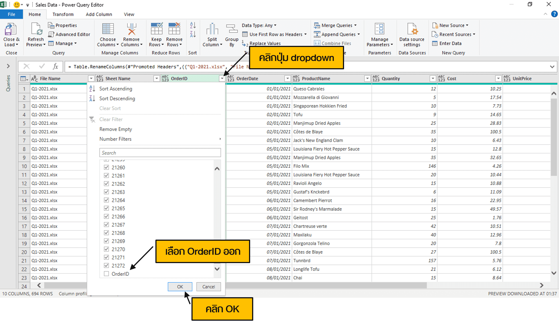This screenshot has height=326, width=559.
Task: Choose Sort Descending in filter menu
Action: (x=117, y=98)
